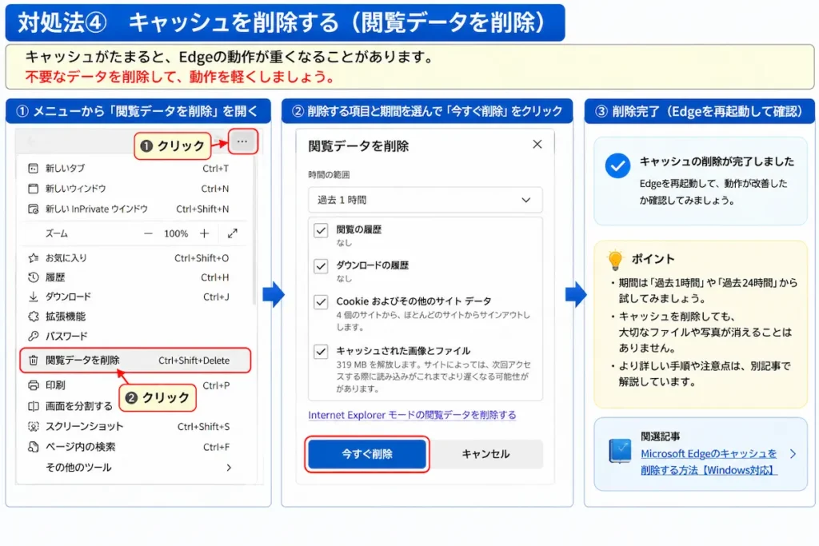Expand その他のツール submenu arrow
Screen dimensions: 819x546
(x=229, y=468)
